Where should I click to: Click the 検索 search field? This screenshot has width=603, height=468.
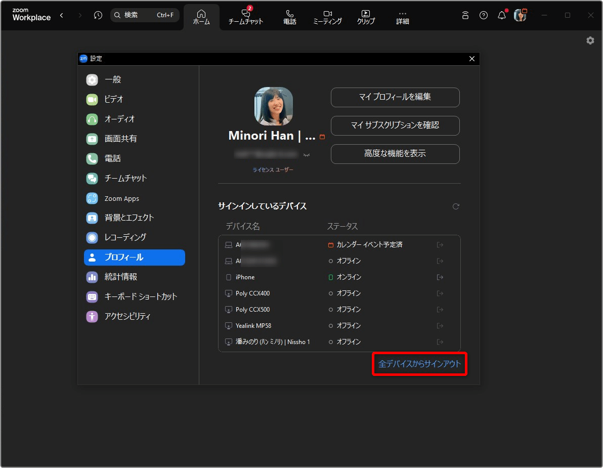pos(145,15)
